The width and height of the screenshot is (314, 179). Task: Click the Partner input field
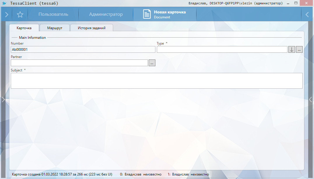[79, 63]
